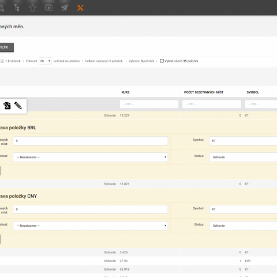The image size is (277, 277).
Task: Focus the decimal places column filter field
Action: [212, 104]
